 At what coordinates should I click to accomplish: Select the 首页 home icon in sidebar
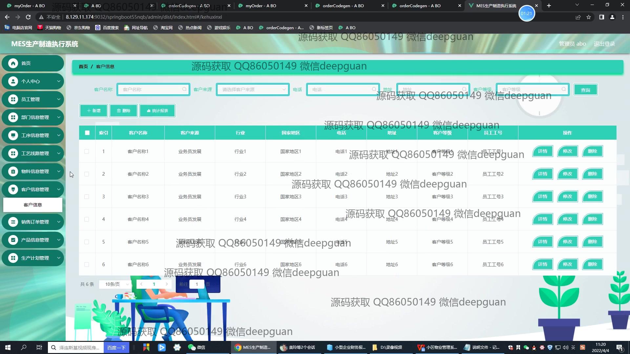pos(13,63)
